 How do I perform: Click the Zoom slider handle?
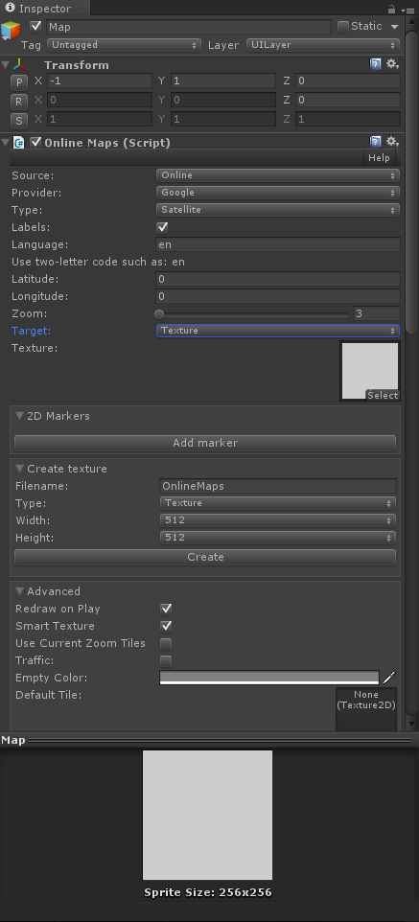159,314
